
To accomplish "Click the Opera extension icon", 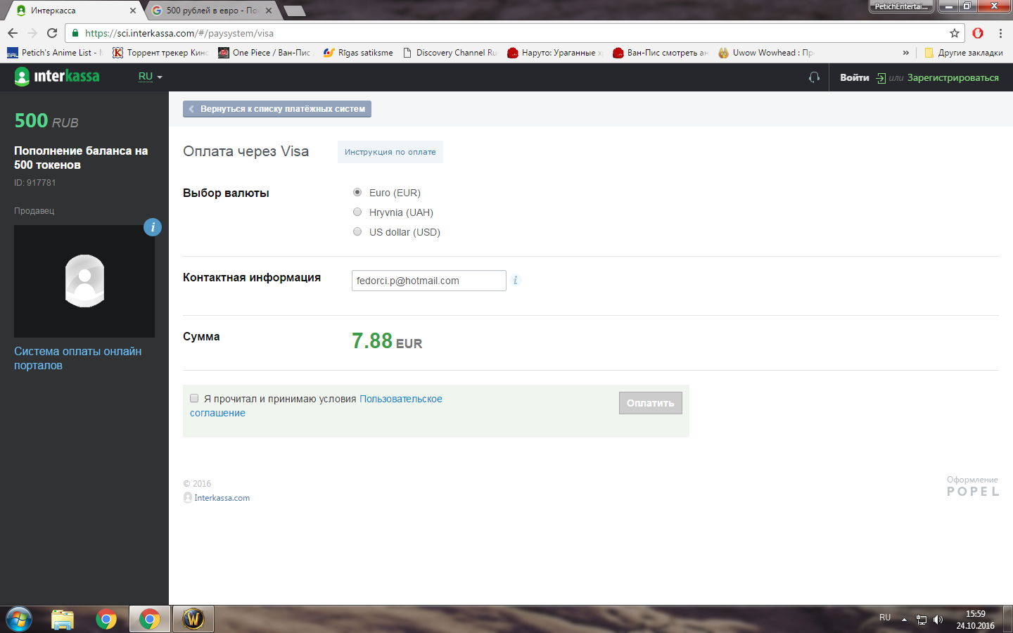I will tap(978, 33).
